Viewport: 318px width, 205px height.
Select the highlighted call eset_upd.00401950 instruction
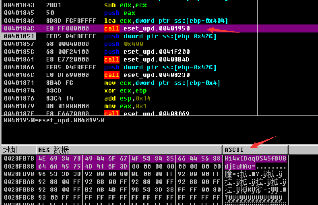point(147,28)
